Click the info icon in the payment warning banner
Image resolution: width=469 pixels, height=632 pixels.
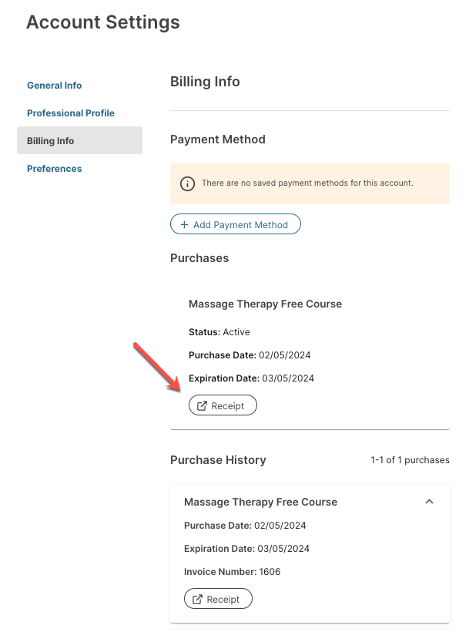187,183
